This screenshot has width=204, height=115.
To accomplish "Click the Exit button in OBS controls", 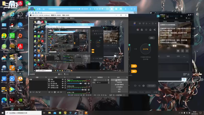I will 119,91.
